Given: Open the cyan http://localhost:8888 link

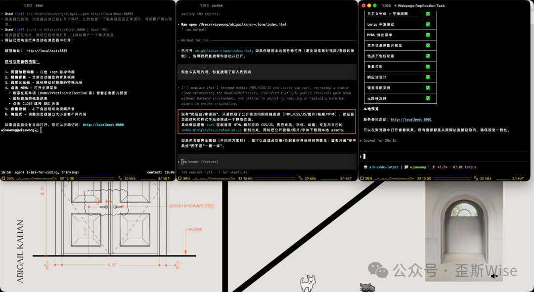Looking at the screenshot, I should [103, 125].
